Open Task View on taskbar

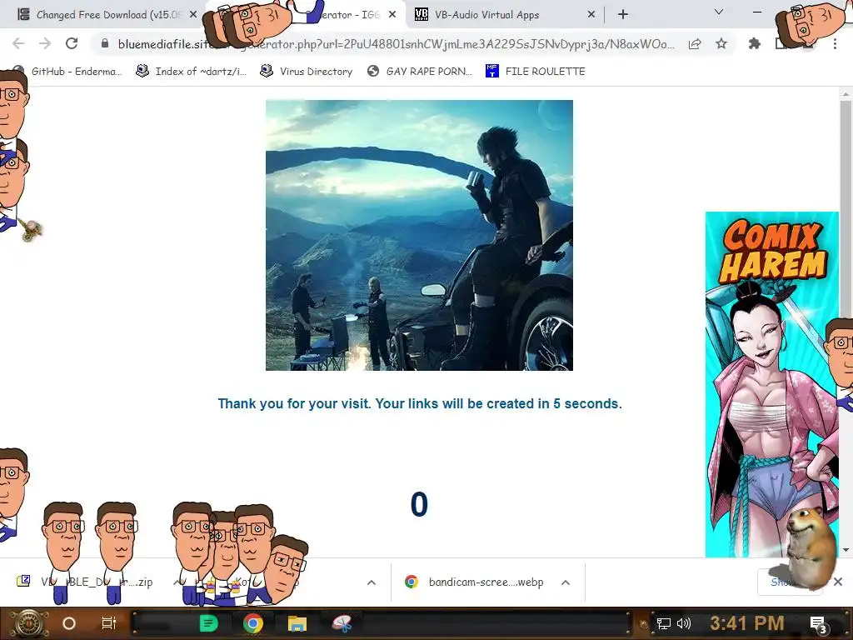pos(109,623)
